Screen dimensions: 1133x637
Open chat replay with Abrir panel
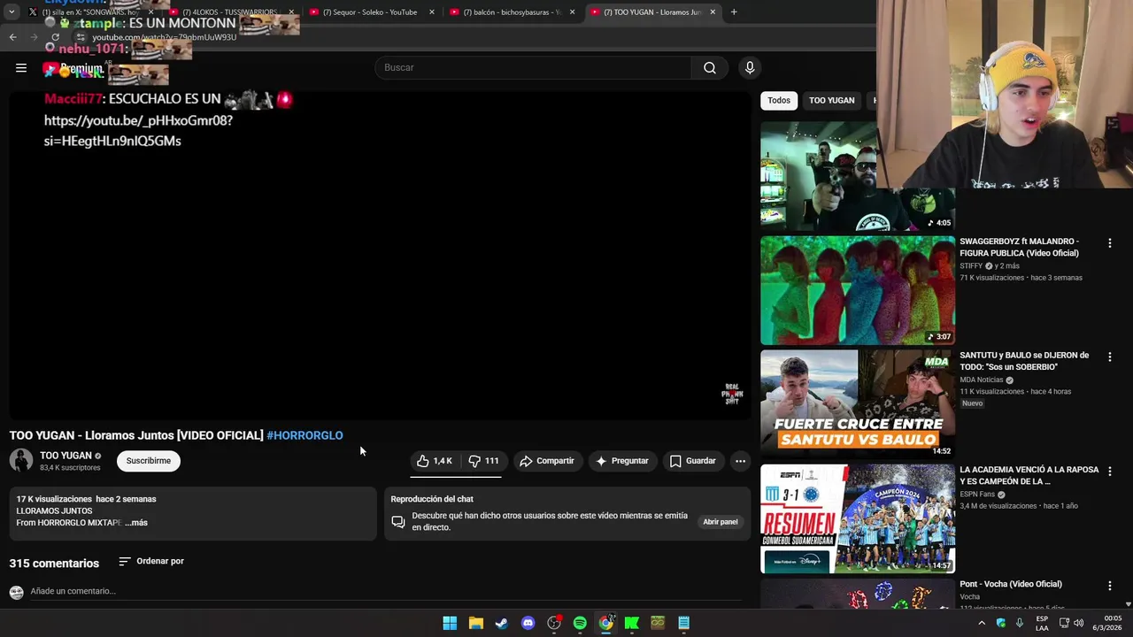pos(721,522)
